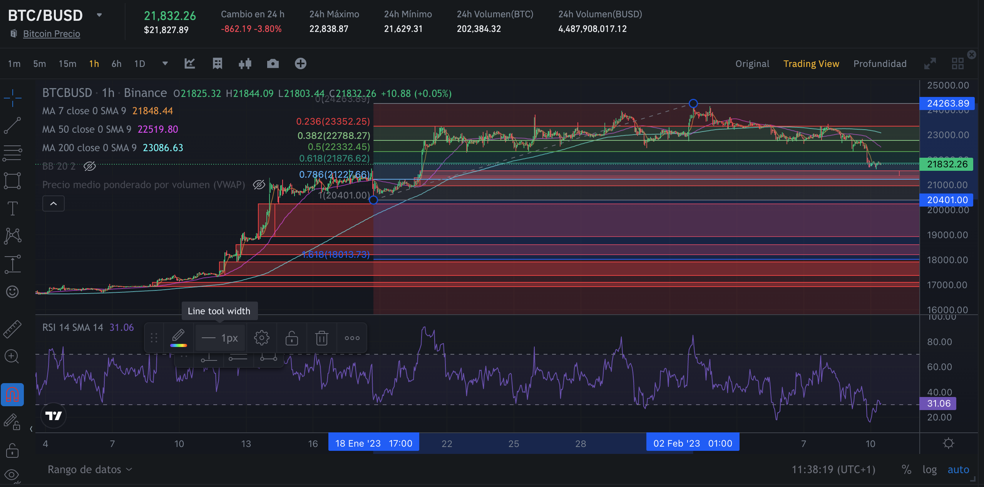Click the camera snapshot icon

[x=273, y=63]
